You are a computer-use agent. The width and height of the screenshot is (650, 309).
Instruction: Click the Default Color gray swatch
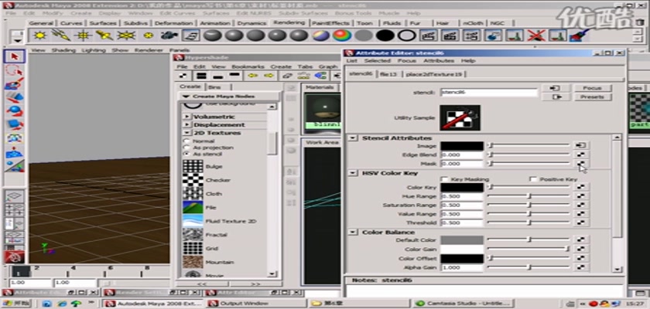pyautogui.click(x=462, y=240)
